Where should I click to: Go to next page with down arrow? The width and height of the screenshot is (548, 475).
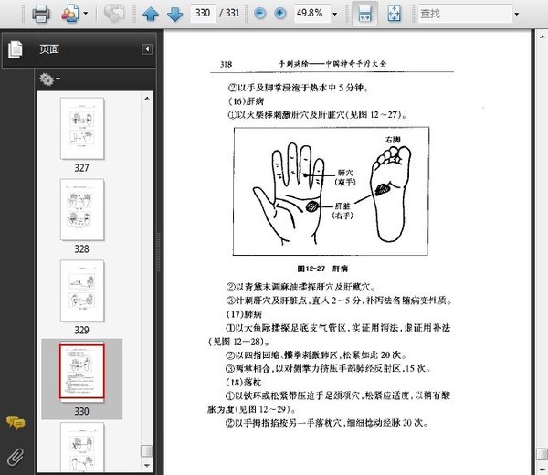click(175, 14)
